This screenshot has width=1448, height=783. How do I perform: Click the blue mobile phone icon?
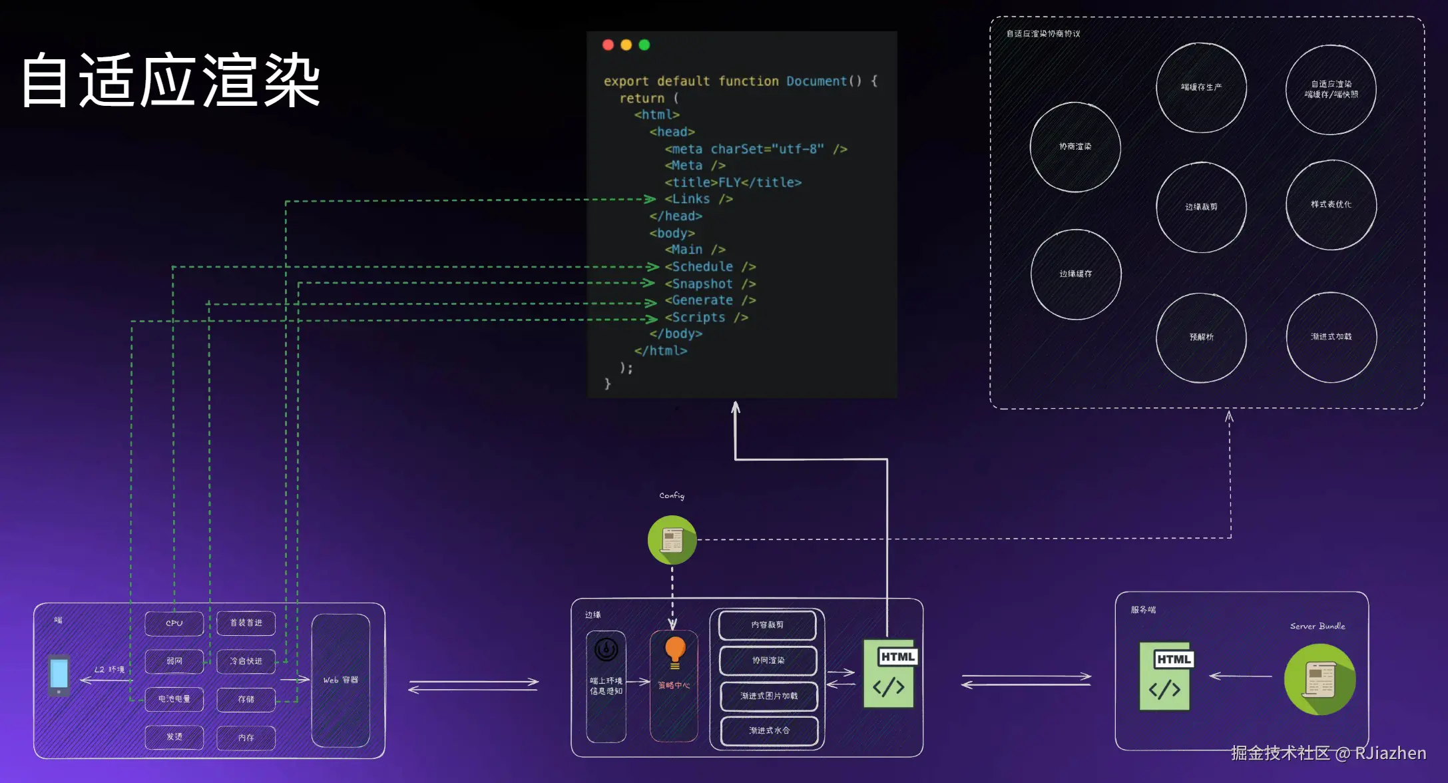coord(59,675)
